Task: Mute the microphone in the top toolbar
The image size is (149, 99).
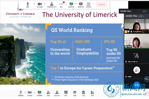Action: (x=28, y=5)
